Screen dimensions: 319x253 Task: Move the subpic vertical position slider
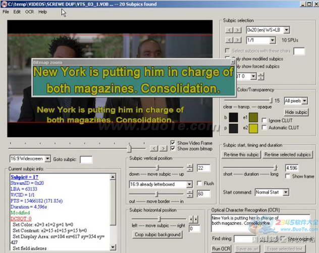click(x=157, y=167)
